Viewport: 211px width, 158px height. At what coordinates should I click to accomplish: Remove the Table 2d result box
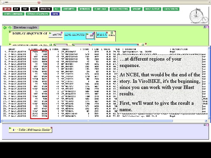click(51, 128)
